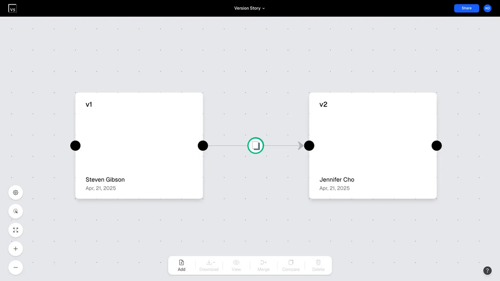
Task: Click the fit-to-screen expand icon
Action: [x=15, y=230]
